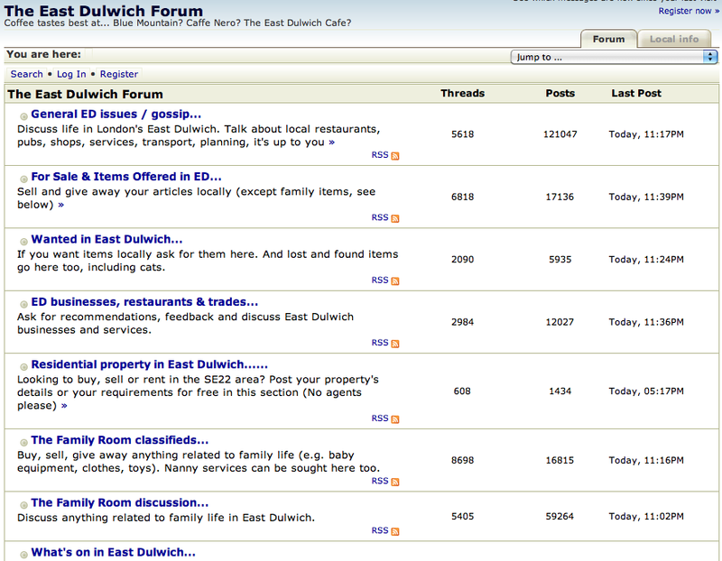Click status bullet icon beside Residential property
This screenshot has height=561, width=722.
click(x=23, y=367)
